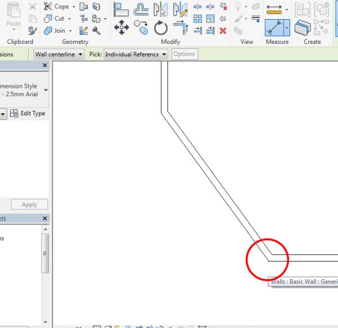The height and width of the screenshot is (328, 338).
Task: Click the Delete red X icon
Action: [x=223, y=30]
